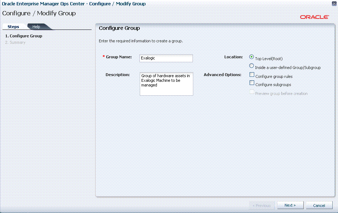The image size is (338, 213).
Task: Click into the Group Name field
Action: pos(166,58)
